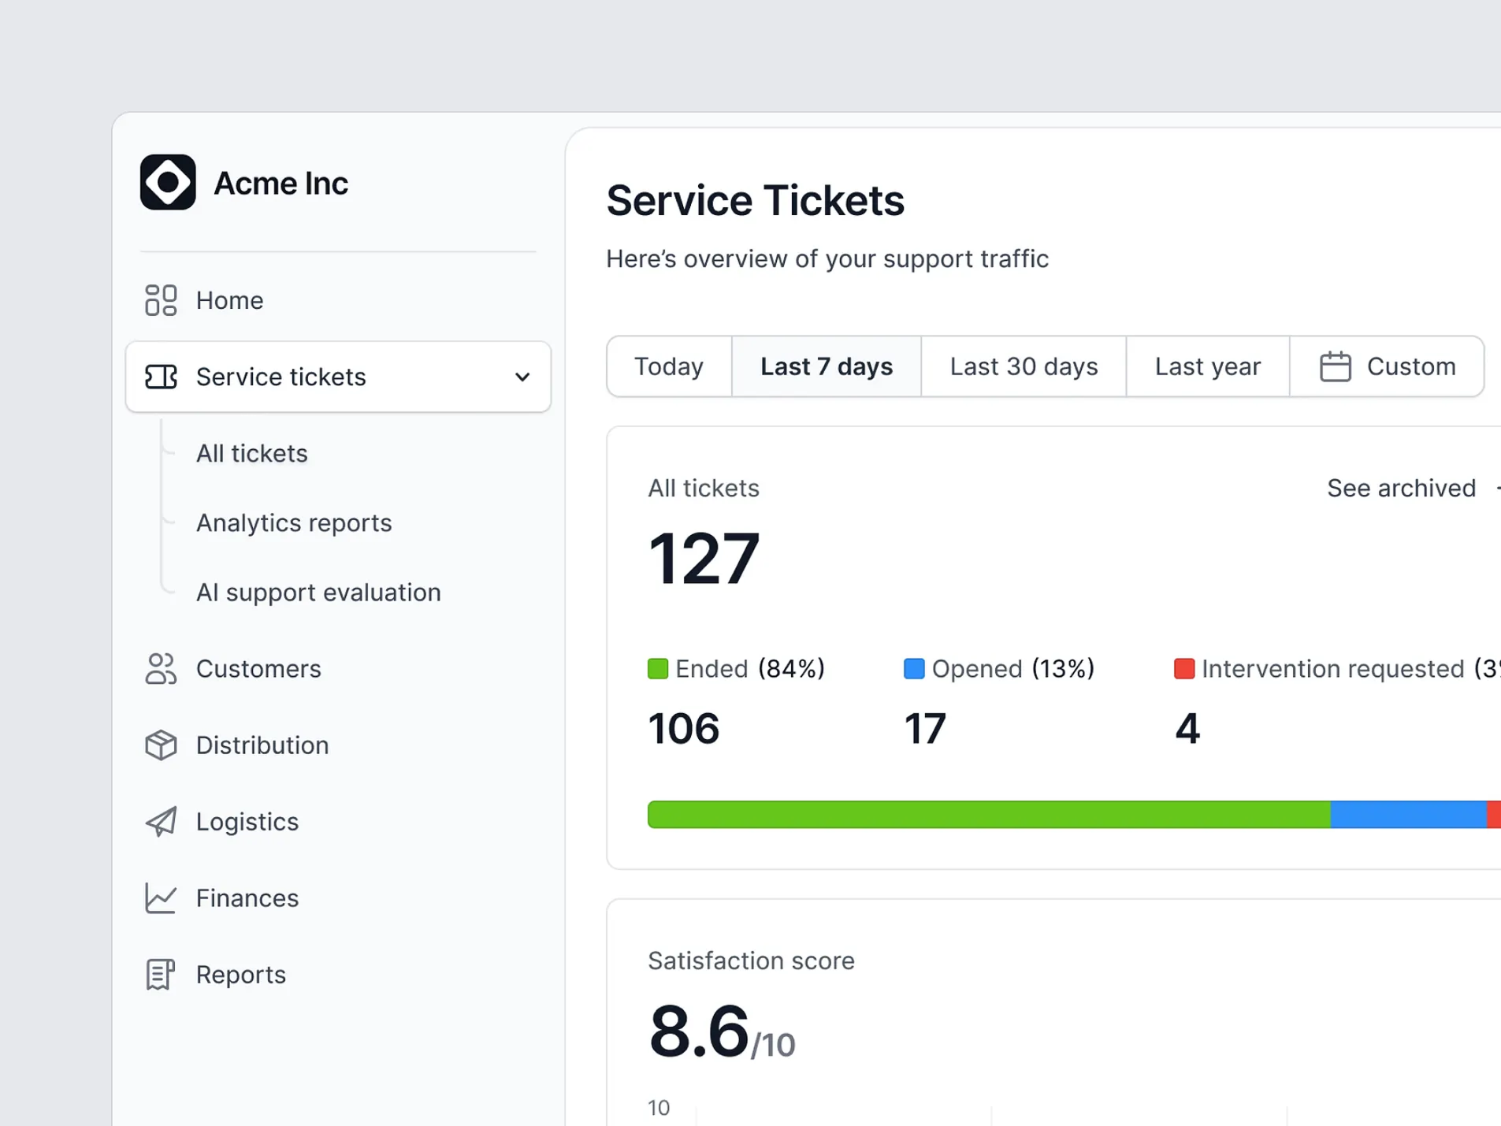This screenshot has width=1501, height=1126.
Task: Click the Customers people icon
Action: [161, 668]
